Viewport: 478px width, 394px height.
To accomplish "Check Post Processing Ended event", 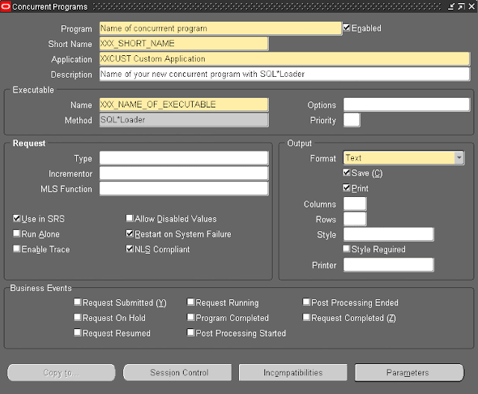I will point(306,302).
